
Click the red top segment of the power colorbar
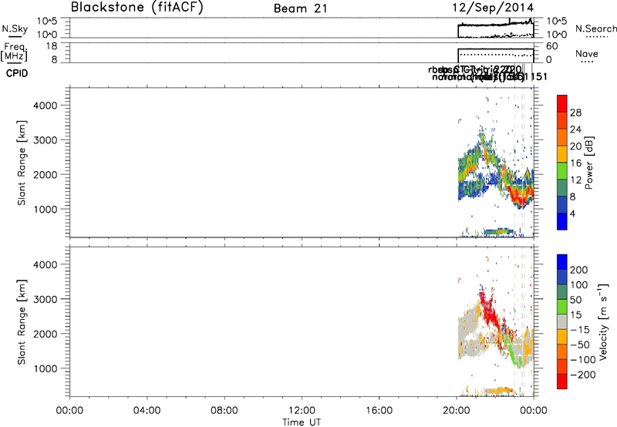[562, 103]
